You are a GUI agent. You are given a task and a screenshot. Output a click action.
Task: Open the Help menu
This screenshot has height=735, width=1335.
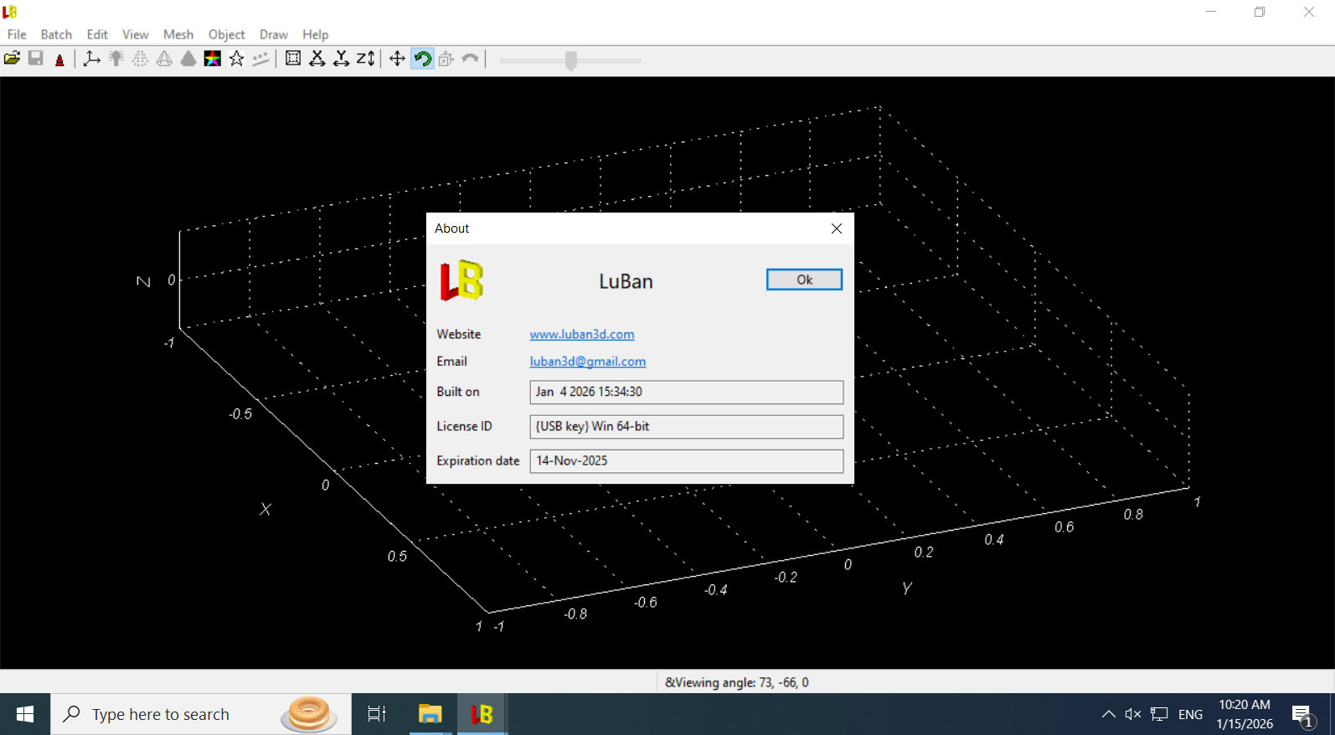click(315, 34)
